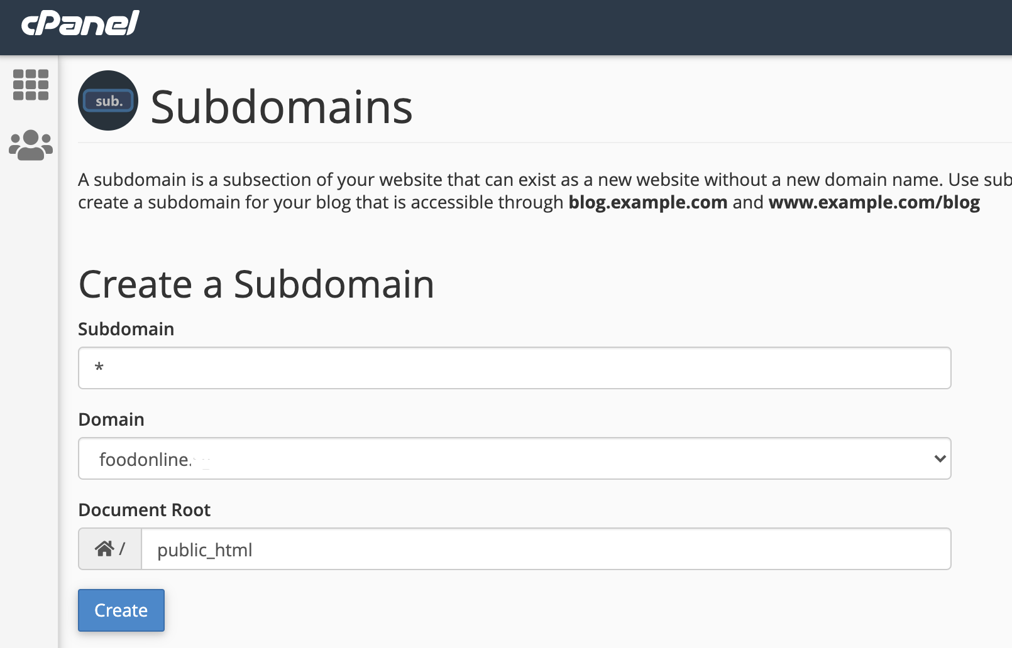The image size is (1012, 648).
Task: Click the Domain select chevron arrow
Action: pos(940,459)
